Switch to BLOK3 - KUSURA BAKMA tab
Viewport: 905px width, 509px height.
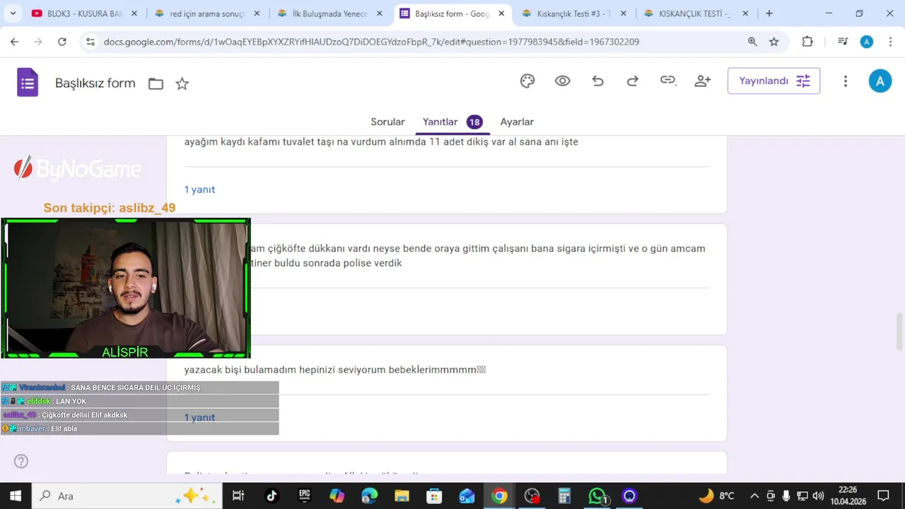tap(84, 13)
